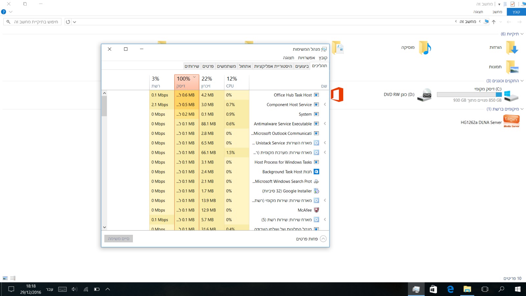This screenshot has height=296, width=526.
Task: Expand the Antimalware Service Executable process
Action: click(x=325, y=124)
